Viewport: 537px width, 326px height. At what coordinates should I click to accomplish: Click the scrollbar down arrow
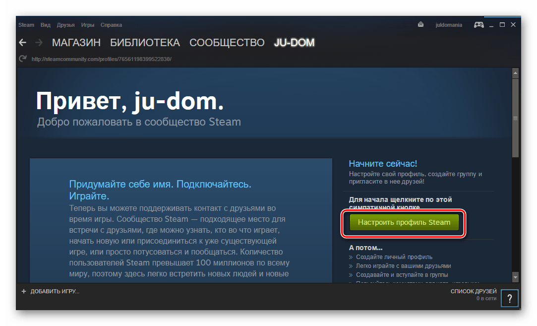pos(515,277)
